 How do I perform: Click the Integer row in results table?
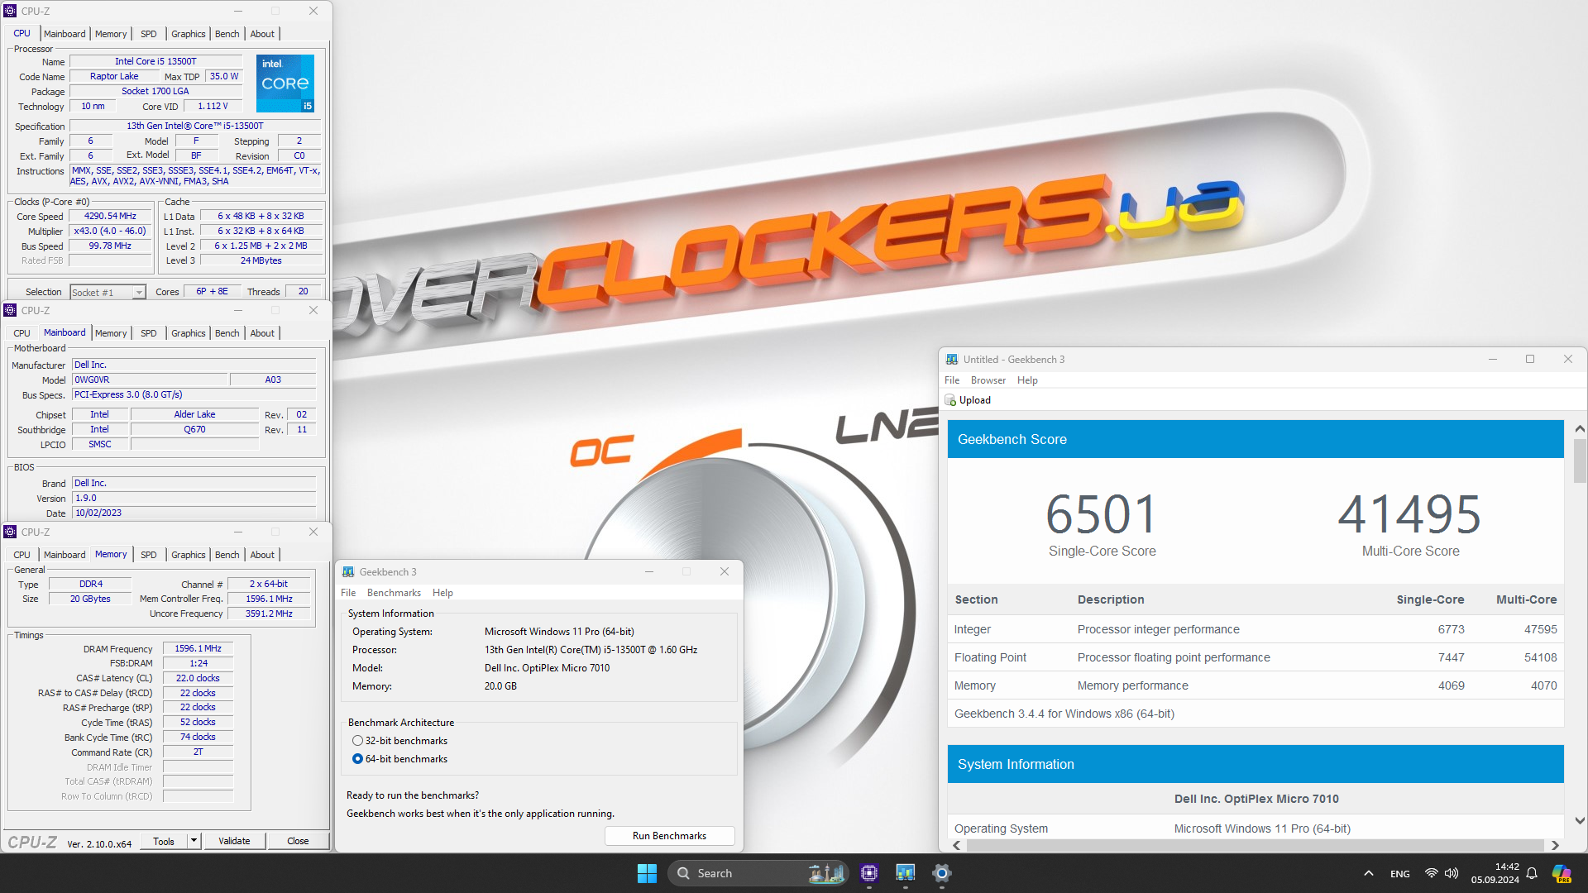tap(1256, 629)
